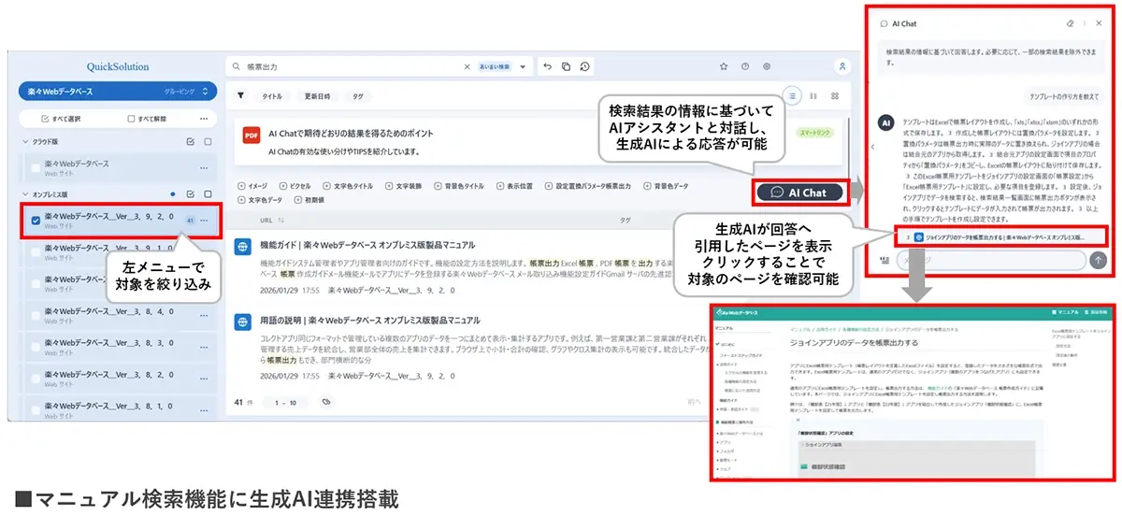The width and height of the screenshot is (1122, 515).
Task: Switch to grid view layout icon
Action: click(x=835, y=95)
